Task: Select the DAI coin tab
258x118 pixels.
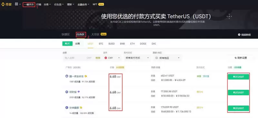Action: coord(154,44)
